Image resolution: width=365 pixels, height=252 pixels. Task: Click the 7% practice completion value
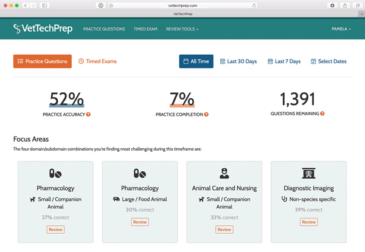[x=182, y=99]
